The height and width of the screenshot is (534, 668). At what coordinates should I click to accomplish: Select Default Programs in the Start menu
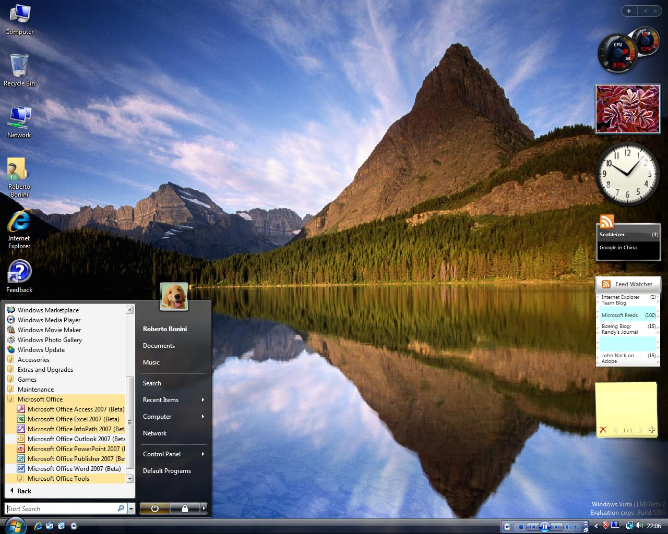click(x=167, y=471)
